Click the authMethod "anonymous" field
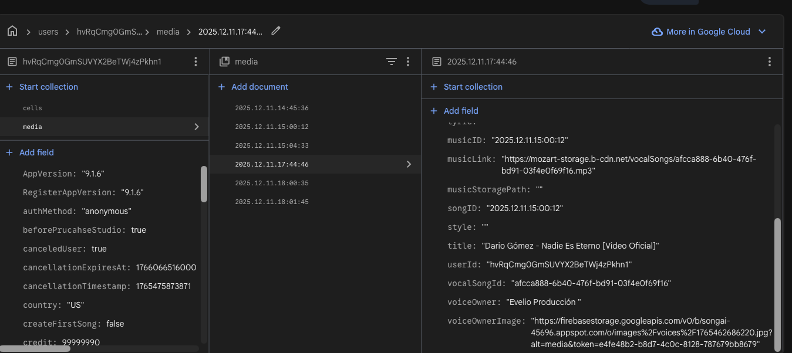This screenshot has width=792, height=353. pos(77,211)
